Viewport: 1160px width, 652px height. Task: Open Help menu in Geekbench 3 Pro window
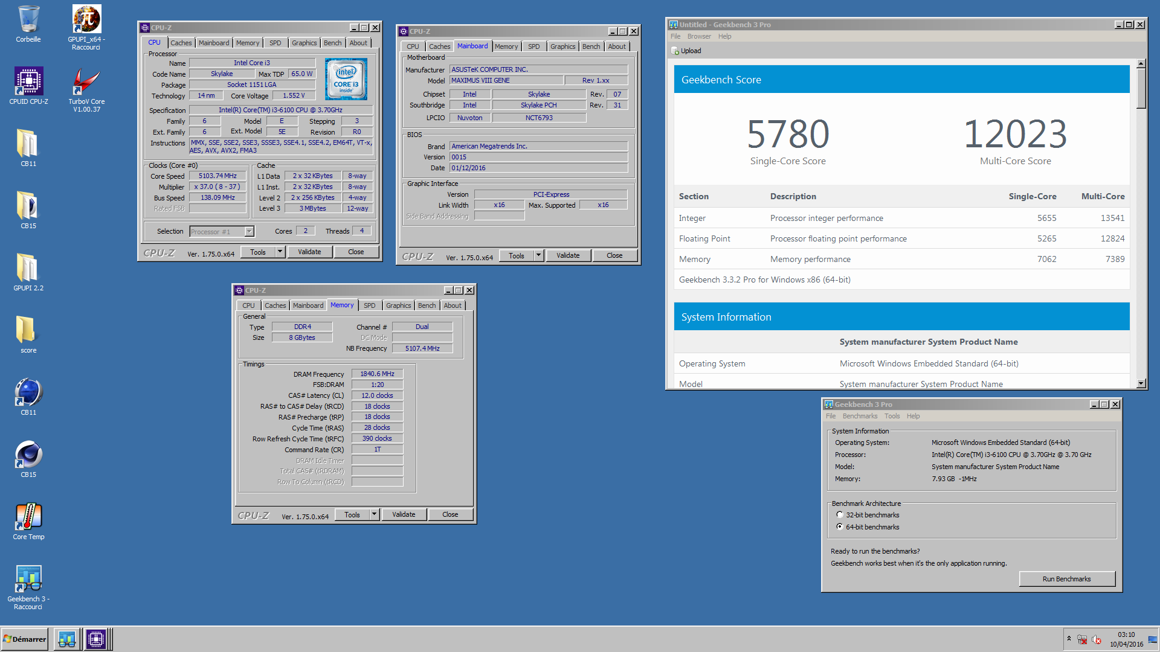pos(913,416)
